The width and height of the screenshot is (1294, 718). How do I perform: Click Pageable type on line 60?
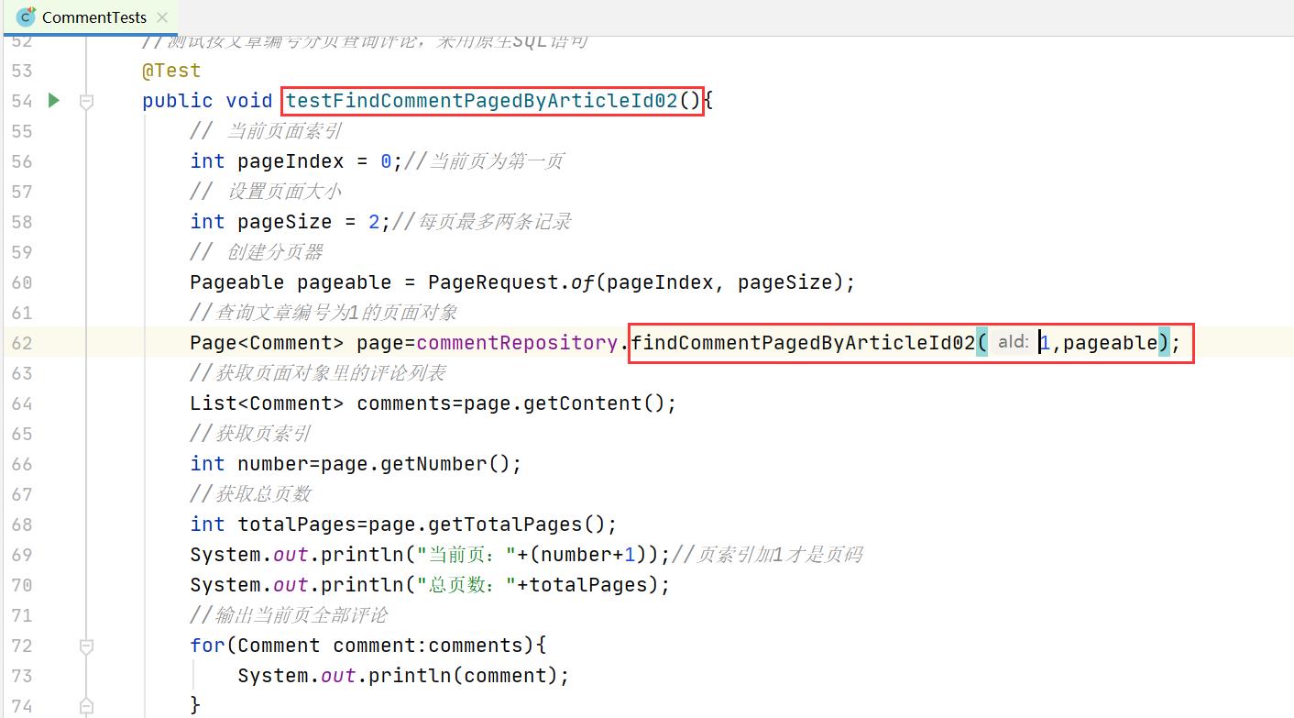(237, 282)
